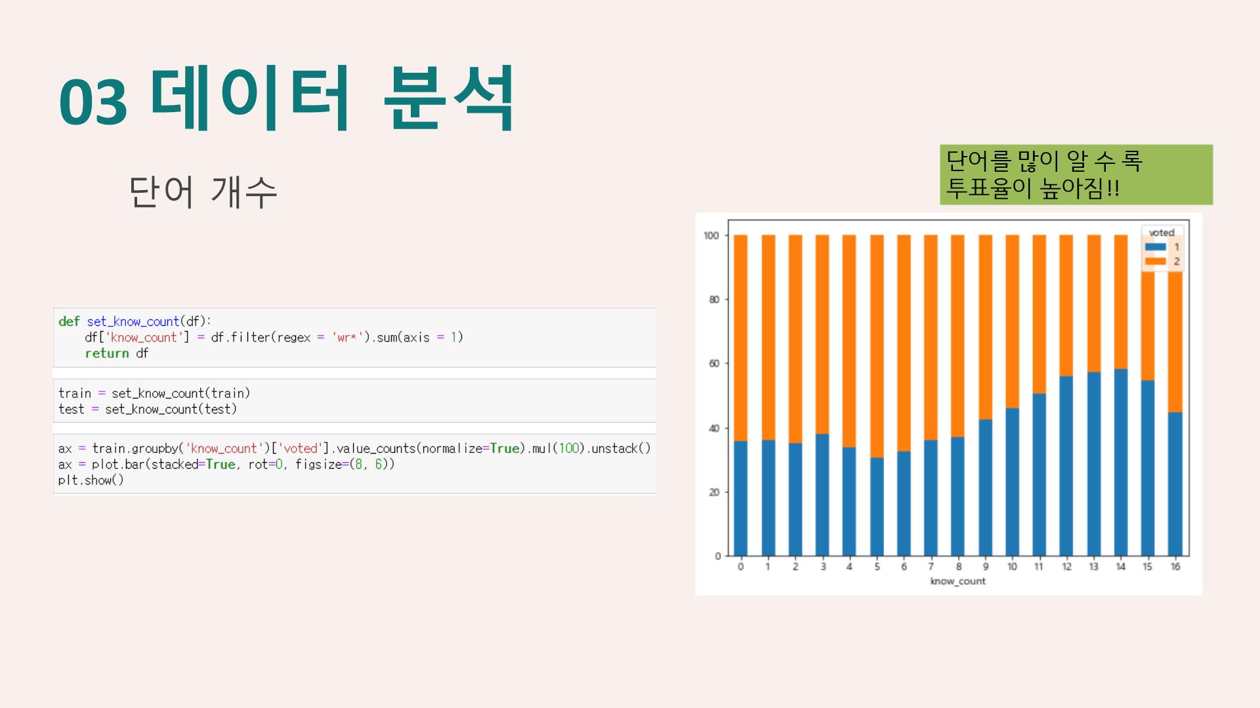The width and height of the screenshot is (1260, 708).
Task: Click the blue bar for know_count 0
Action: [x=740, y=498]
